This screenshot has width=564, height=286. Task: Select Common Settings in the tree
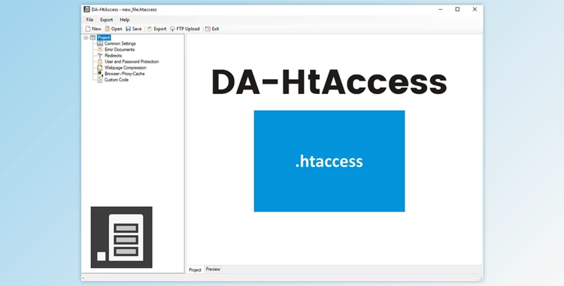click(120, 44)
